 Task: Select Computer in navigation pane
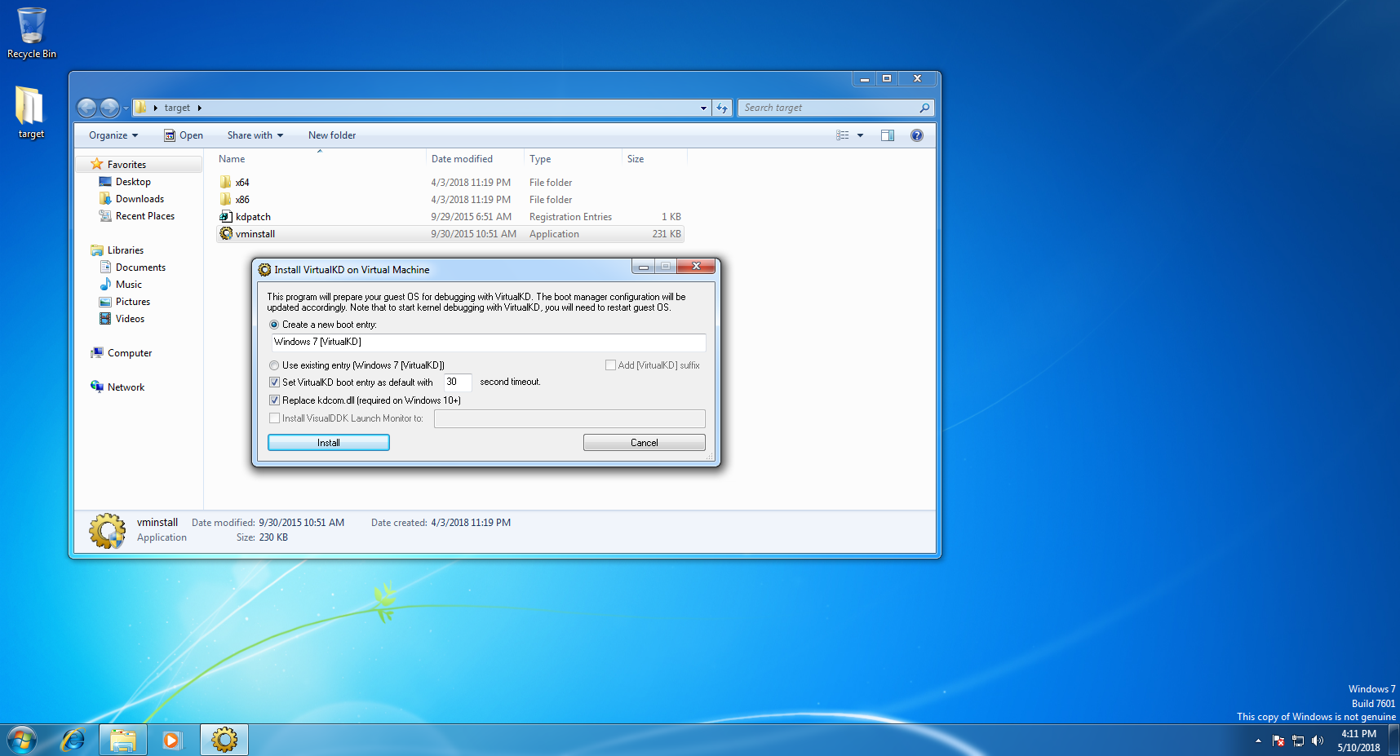[130, 353]
